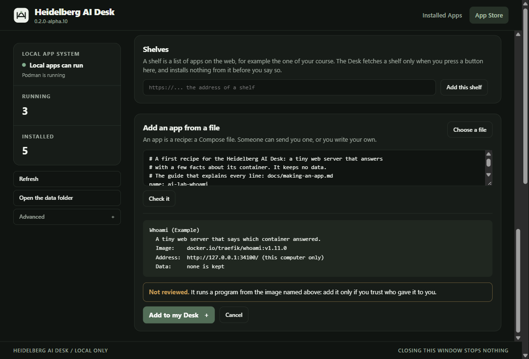
Task: Click the 'Data: none is kept' line
Action: (x=190, y=266)
